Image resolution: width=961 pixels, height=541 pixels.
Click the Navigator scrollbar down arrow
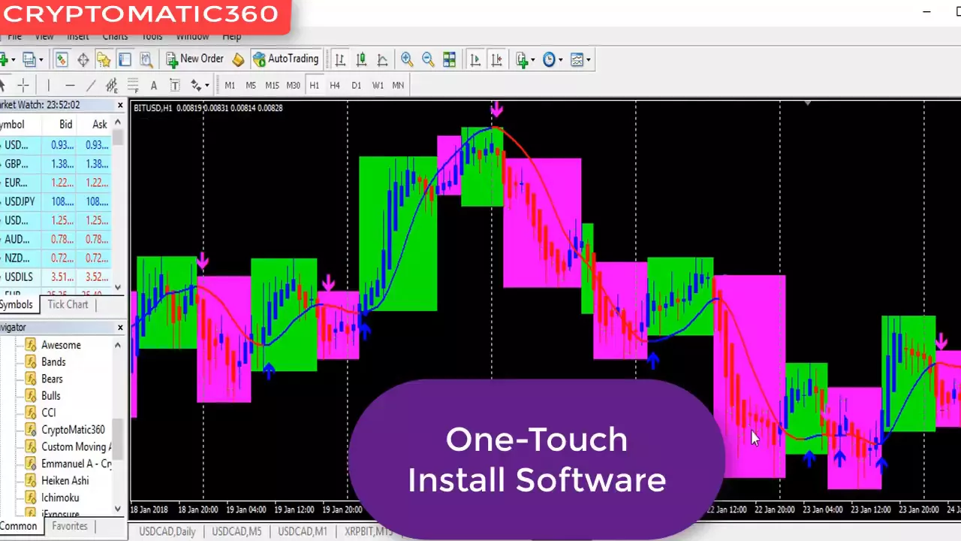coord(118,509)
